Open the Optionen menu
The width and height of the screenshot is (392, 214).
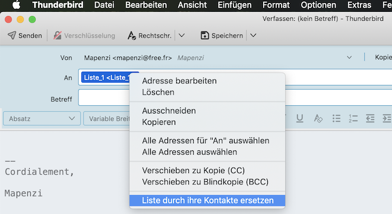point(318,5)
